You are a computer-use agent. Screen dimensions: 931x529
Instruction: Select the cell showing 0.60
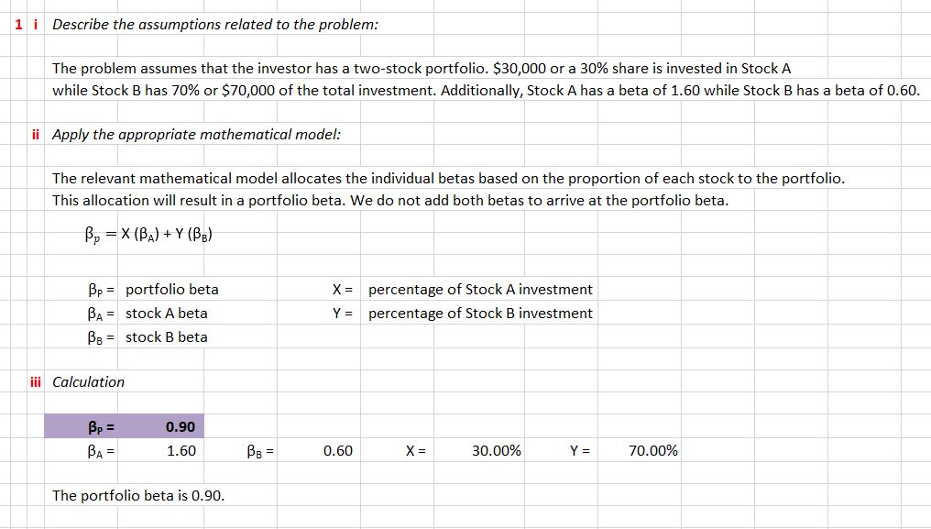pos(337,450)
